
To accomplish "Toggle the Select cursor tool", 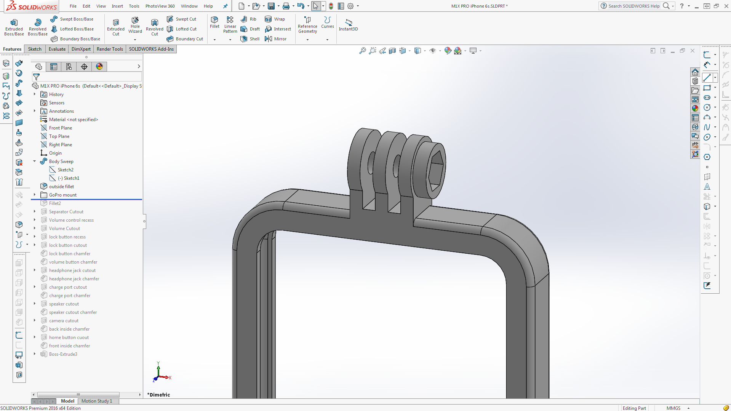I will 316,6.
